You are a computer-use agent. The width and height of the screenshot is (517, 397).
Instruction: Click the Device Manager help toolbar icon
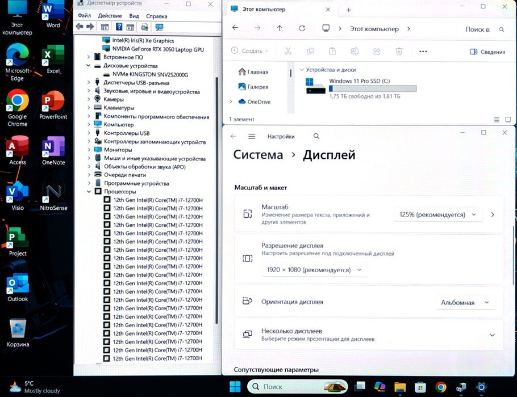[x=119, y=27]
